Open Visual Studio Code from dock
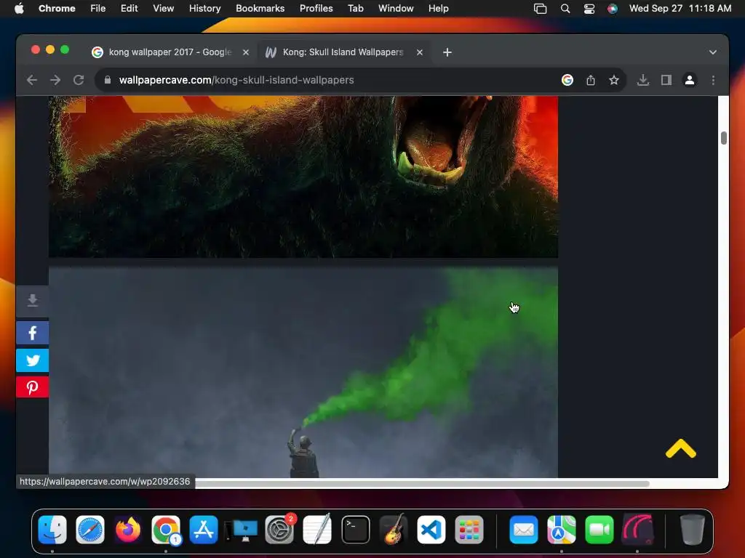Image resolution: width=745 pixels, height=558 pixels. click(431, 529)
